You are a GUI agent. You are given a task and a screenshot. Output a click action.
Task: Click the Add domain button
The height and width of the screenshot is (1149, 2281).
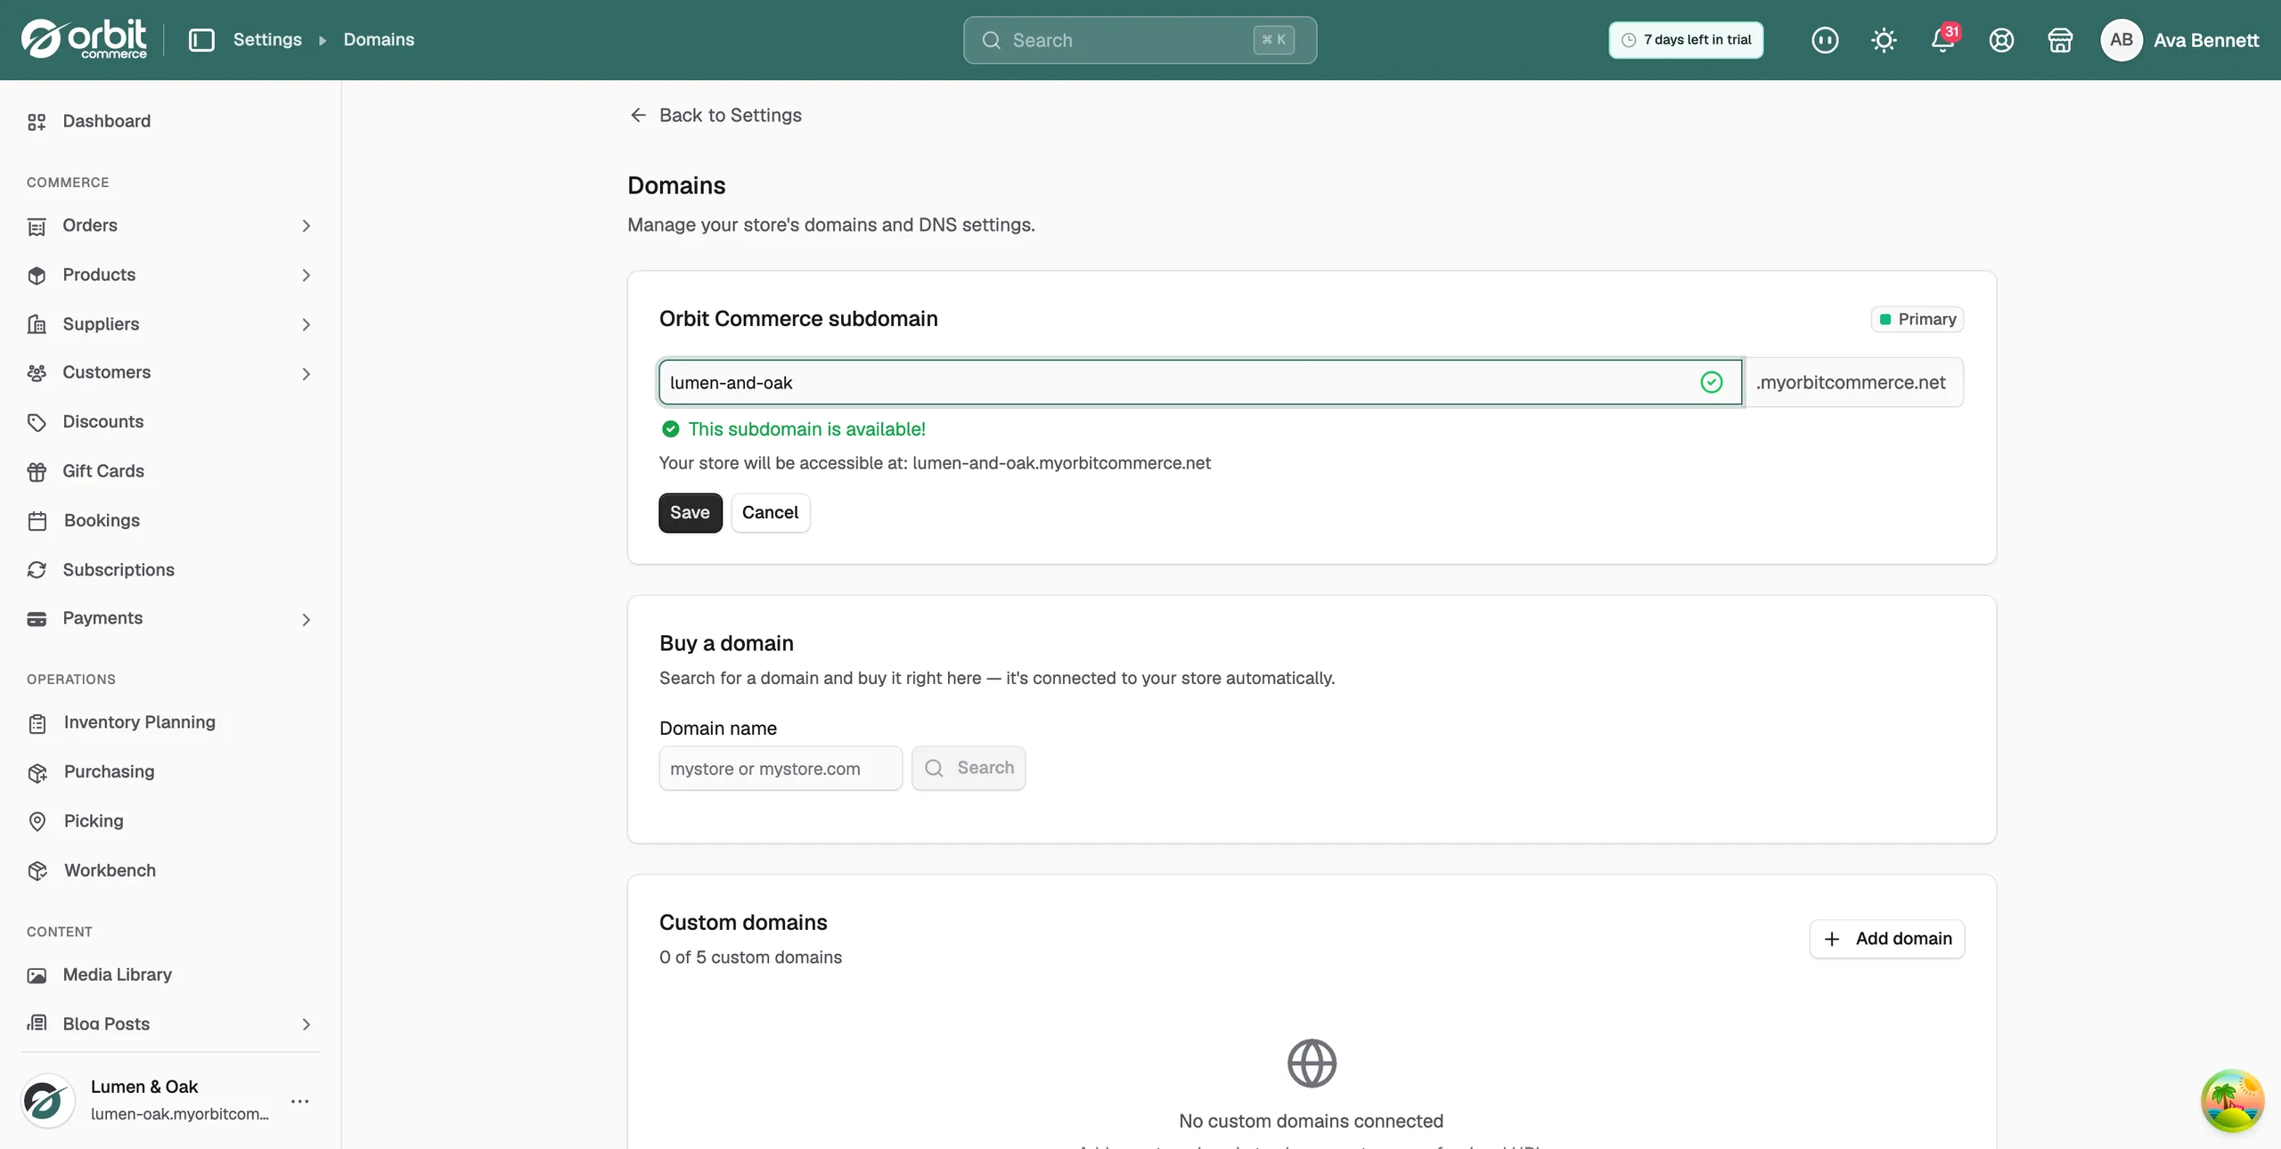tap(1886, 939)
